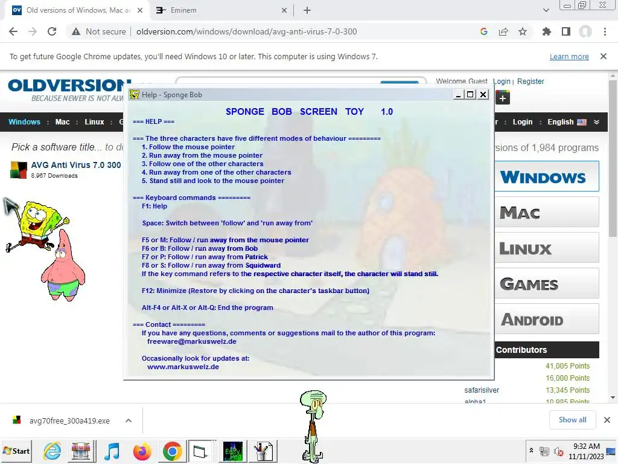
Task: Reload the oldversion.com page
Action: tap(52, 31)
